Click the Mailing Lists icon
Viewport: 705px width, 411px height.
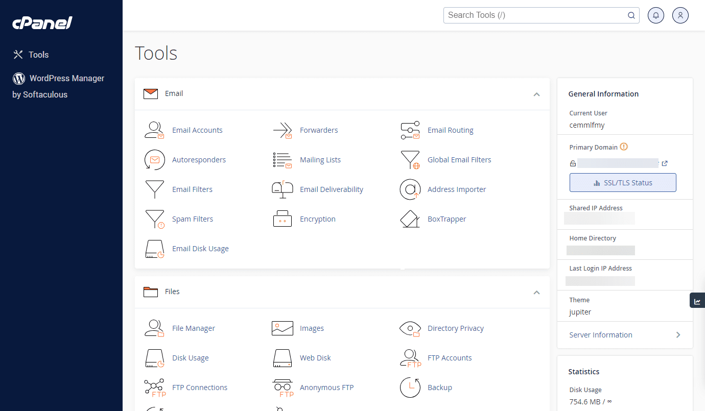283,160
